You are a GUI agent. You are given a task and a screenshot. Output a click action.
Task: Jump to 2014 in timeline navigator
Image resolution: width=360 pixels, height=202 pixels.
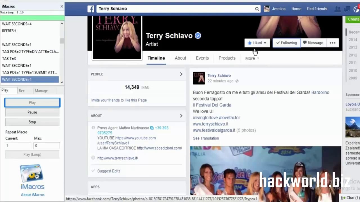pos(353,40)
